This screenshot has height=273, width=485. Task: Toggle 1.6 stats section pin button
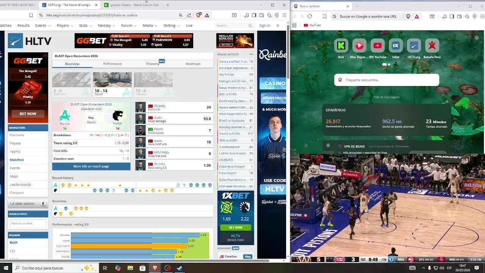point(43,204)
